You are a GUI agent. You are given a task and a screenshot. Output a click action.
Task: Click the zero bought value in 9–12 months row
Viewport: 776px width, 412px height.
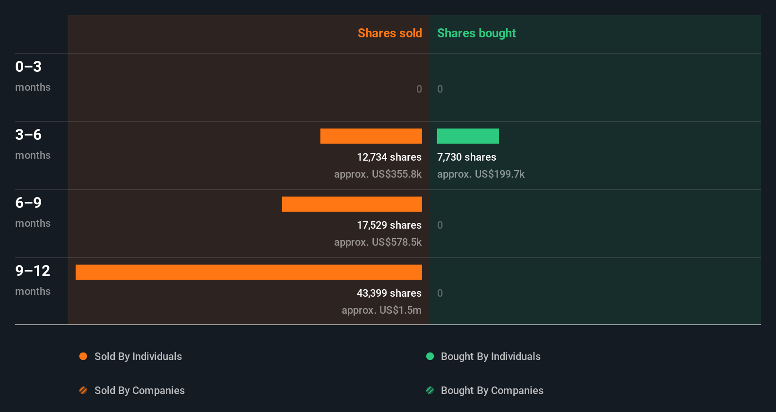click(440, 293)
